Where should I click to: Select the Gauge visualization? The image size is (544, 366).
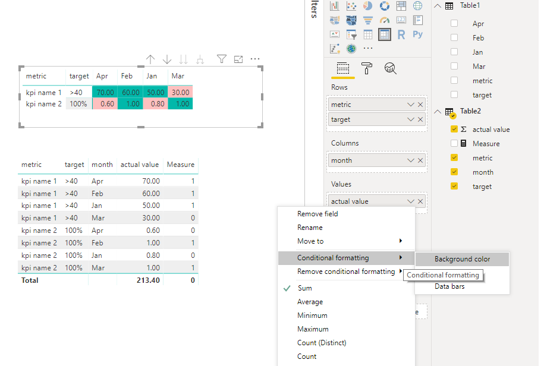(x=385, y=20)
